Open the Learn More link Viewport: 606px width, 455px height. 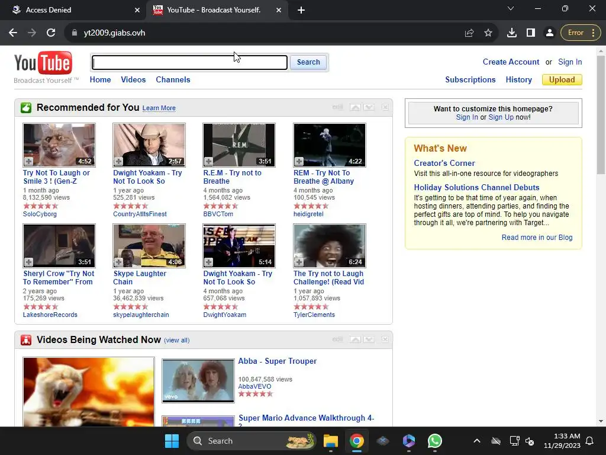tap(159, 108)
